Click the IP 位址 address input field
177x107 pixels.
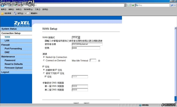[80, 77]
